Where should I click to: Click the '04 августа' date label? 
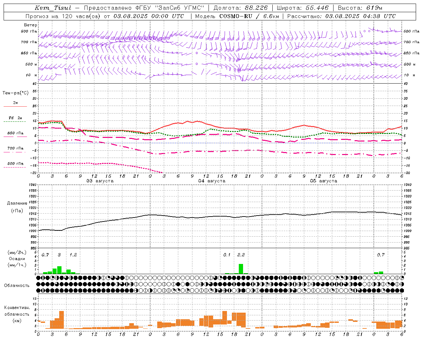click(212, 181)
